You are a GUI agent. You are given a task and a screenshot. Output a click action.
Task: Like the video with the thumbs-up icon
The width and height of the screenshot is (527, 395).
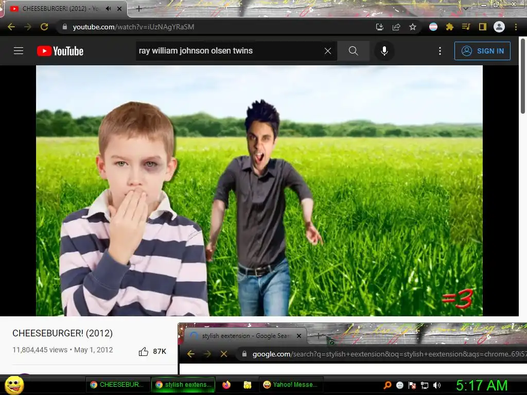(144, 351)
